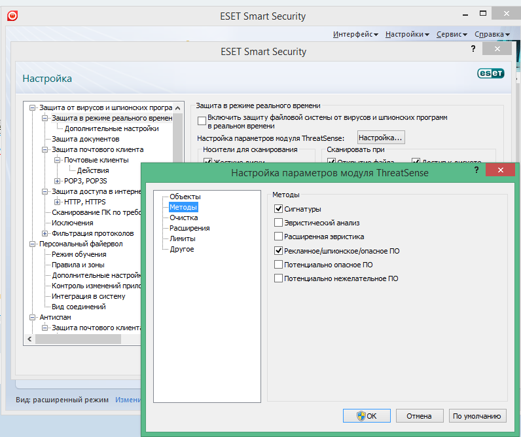Open the Интерфейс menu
This screenshot has height=437, width=521.
click(x=355, y=34)
